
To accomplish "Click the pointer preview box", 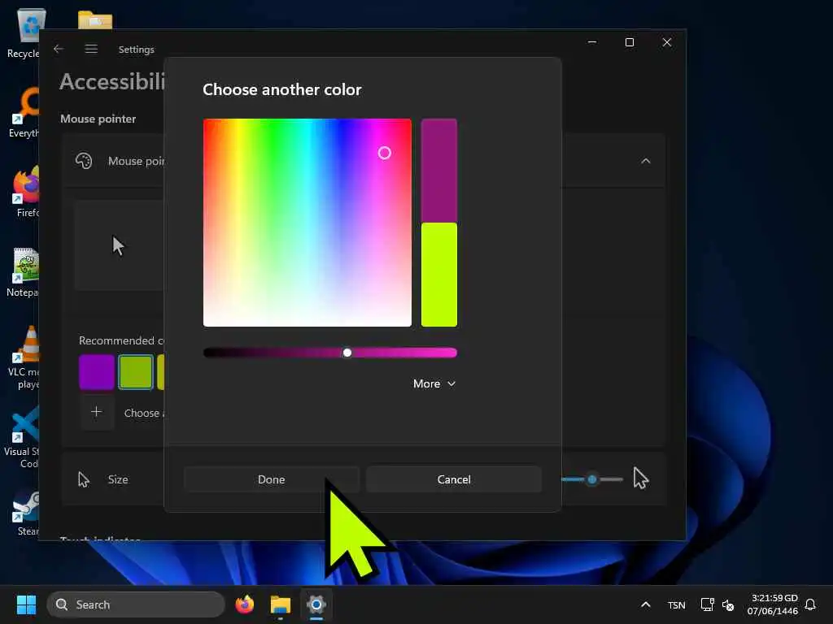I will (119, 245).
